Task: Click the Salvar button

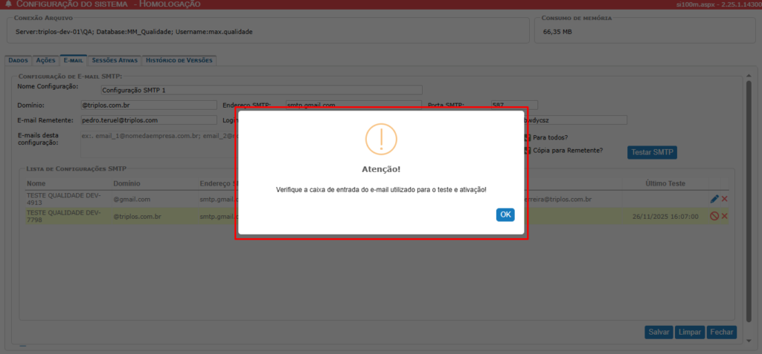Action: 659,332
